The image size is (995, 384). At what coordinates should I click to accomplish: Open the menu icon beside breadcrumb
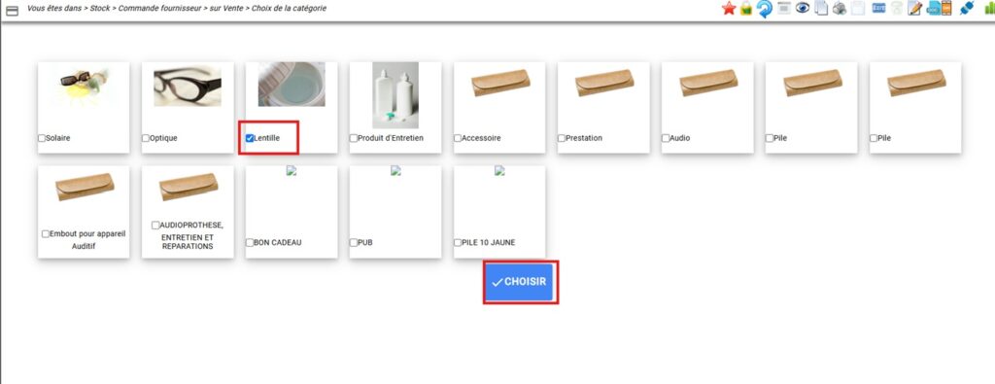click(12, 10)
